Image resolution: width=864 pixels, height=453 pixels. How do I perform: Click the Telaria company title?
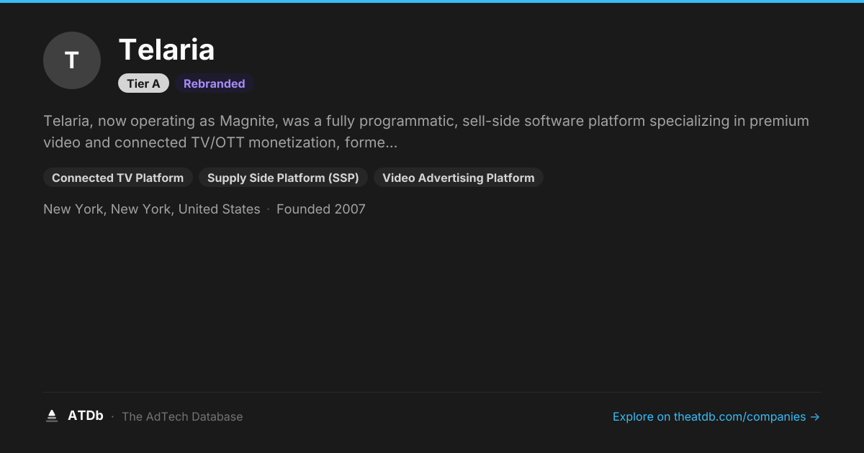pos(167,50)
